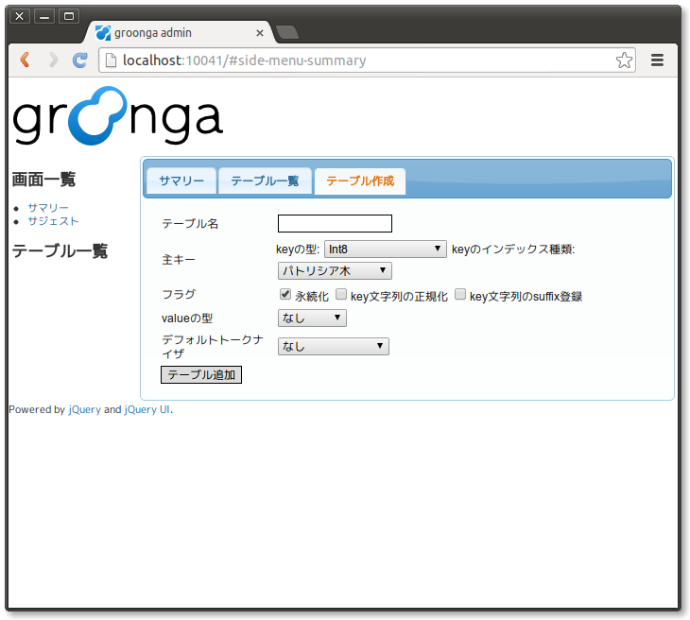The image size is (690, 620).
Task: Open the keyの型 Int8 dropdown
Action: [x=386, y=250]
